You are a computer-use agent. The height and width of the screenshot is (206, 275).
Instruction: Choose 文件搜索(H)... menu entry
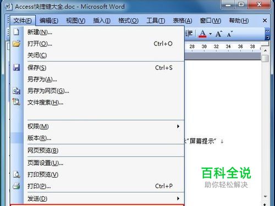(x=97, y=102)
